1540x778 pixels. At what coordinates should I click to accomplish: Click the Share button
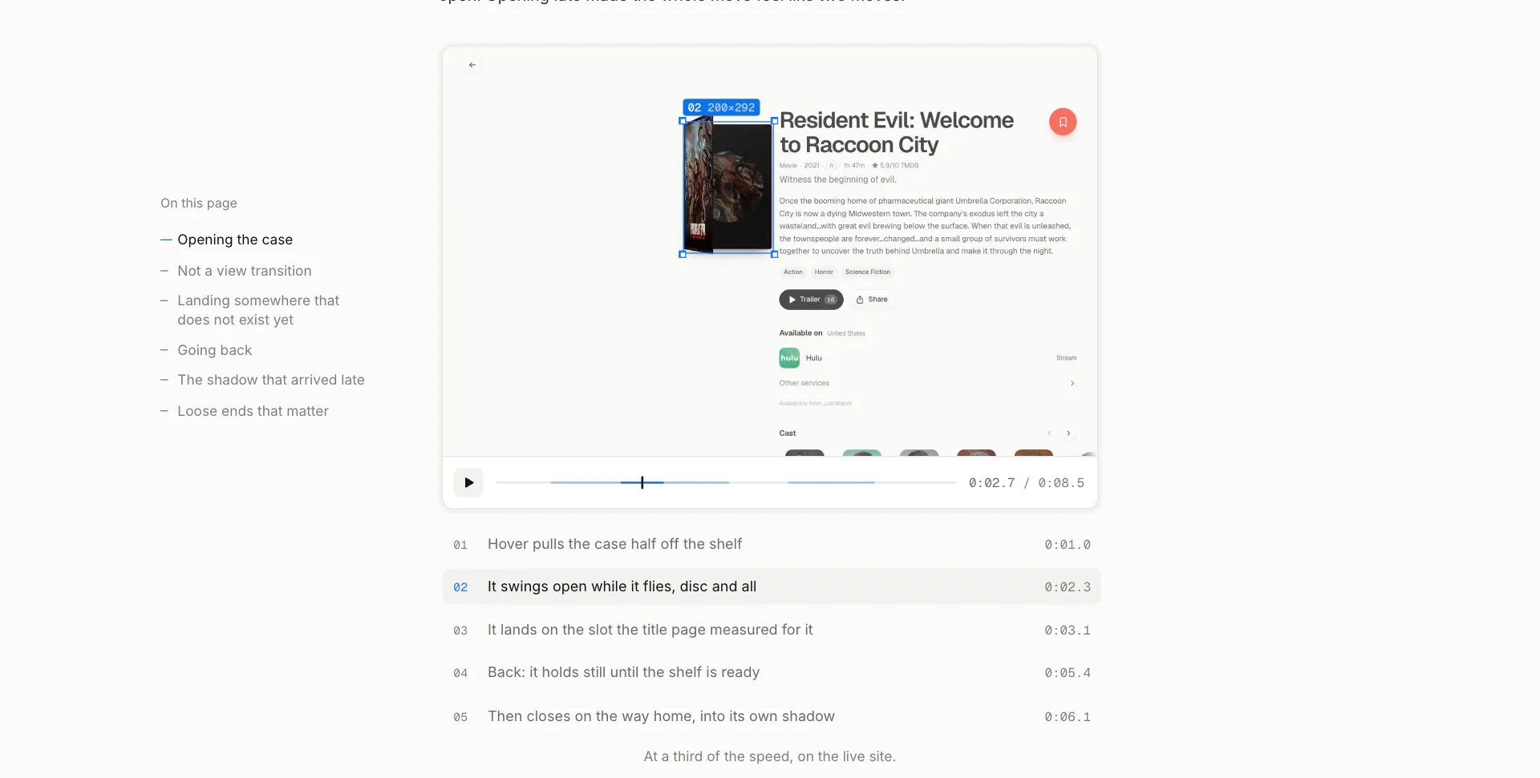[872, 300]
